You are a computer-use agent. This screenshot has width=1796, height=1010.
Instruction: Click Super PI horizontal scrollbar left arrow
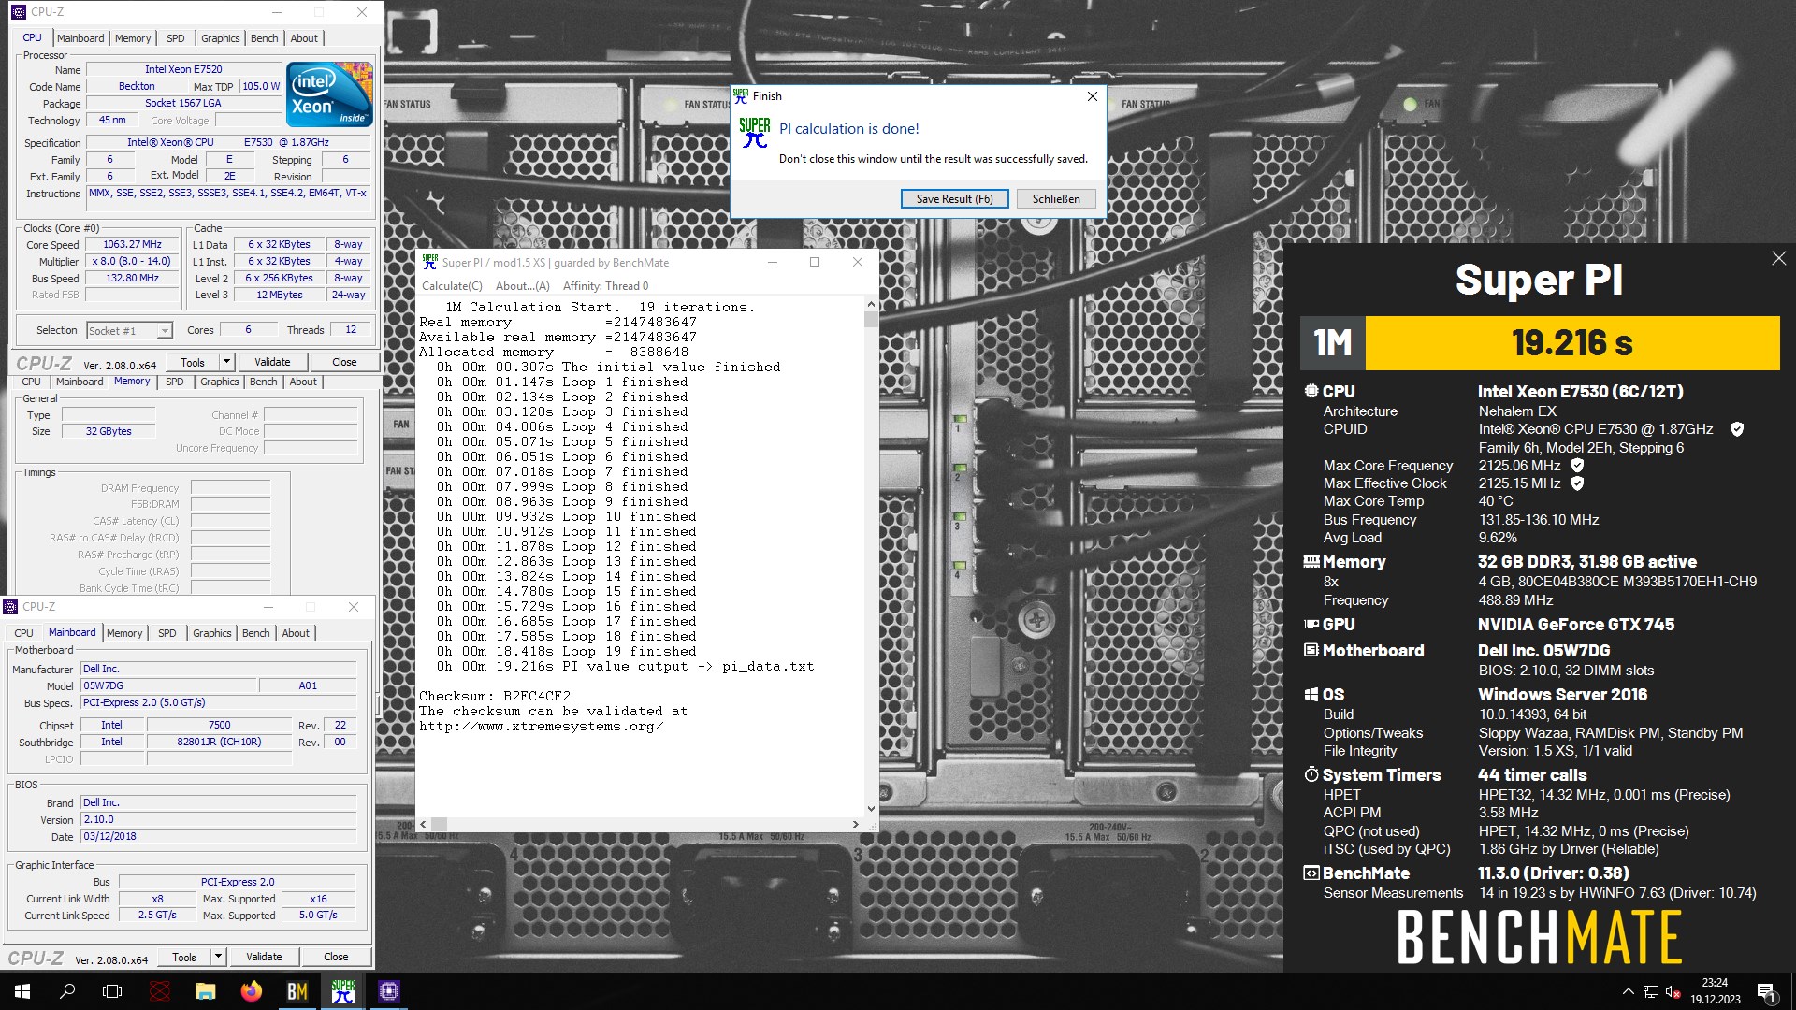(423, 825)
